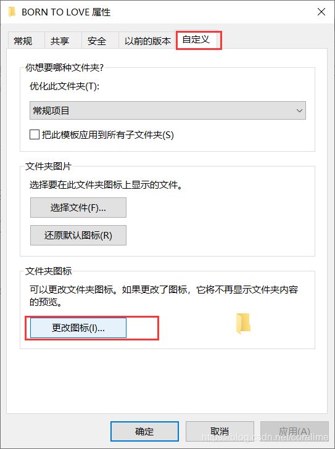Select the 以前的版本 tab

147,41
